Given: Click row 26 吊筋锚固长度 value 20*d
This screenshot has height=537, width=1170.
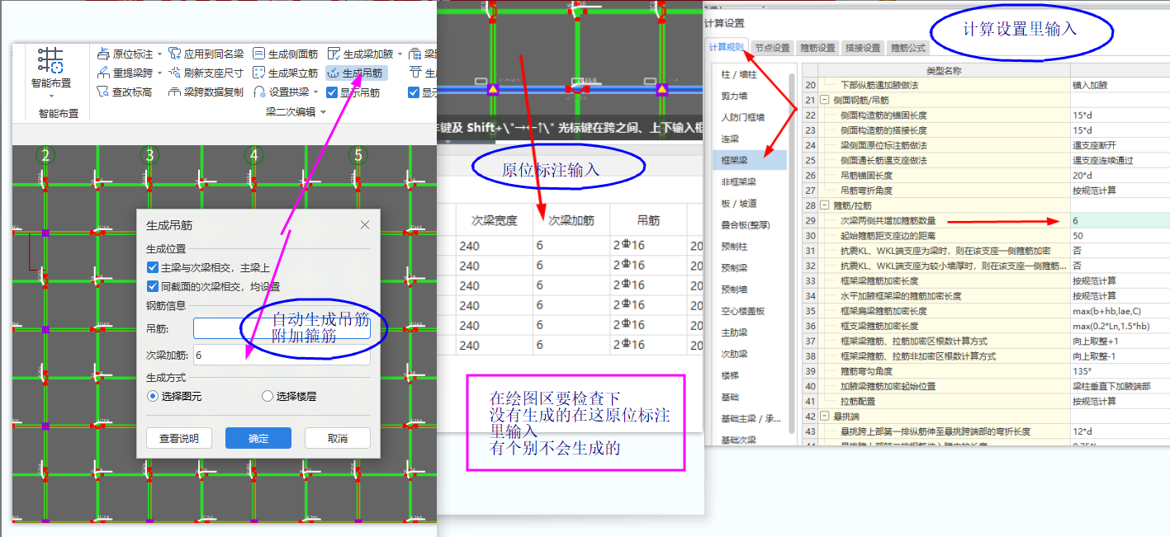Looking at the screenshot, I should (1120, 176).
